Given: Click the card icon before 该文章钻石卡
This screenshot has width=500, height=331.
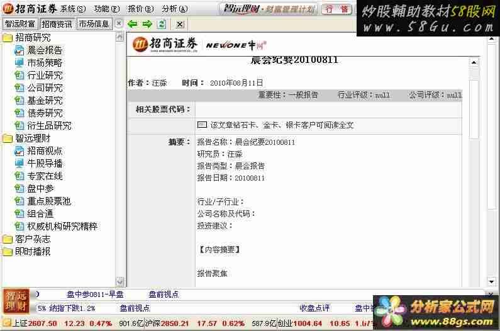Looking at the screenshot, I should (202, 125).
